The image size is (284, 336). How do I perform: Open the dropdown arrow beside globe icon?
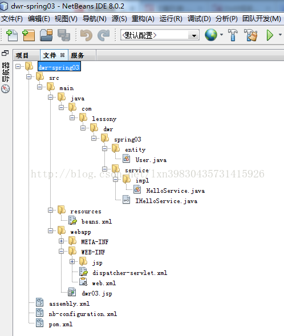pyautogui.click(x=222, y=34)
